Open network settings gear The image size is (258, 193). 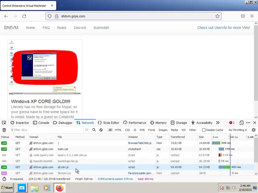tap(253, 130)
